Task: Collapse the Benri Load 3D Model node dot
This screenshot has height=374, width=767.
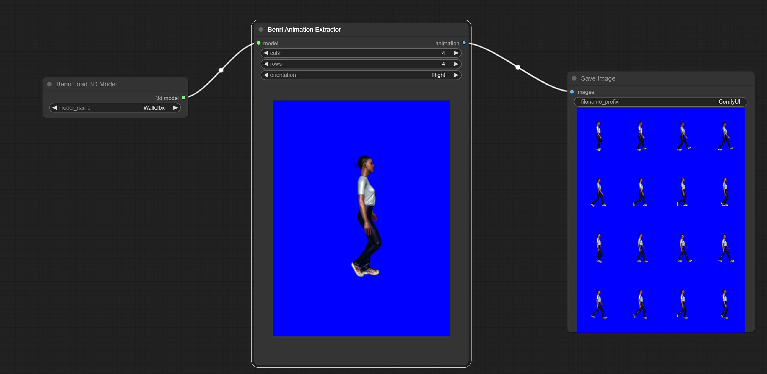Action: 50,84
